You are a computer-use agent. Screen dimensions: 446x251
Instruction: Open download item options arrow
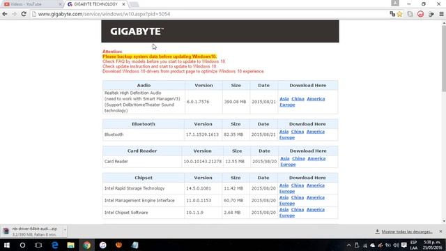65,229
